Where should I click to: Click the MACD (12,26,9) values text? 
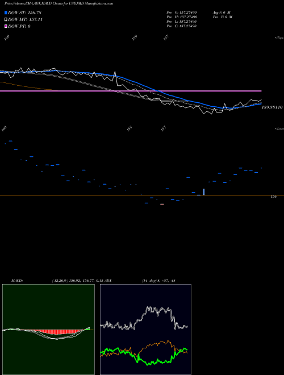pyautogui.click(x=77, y=281)
